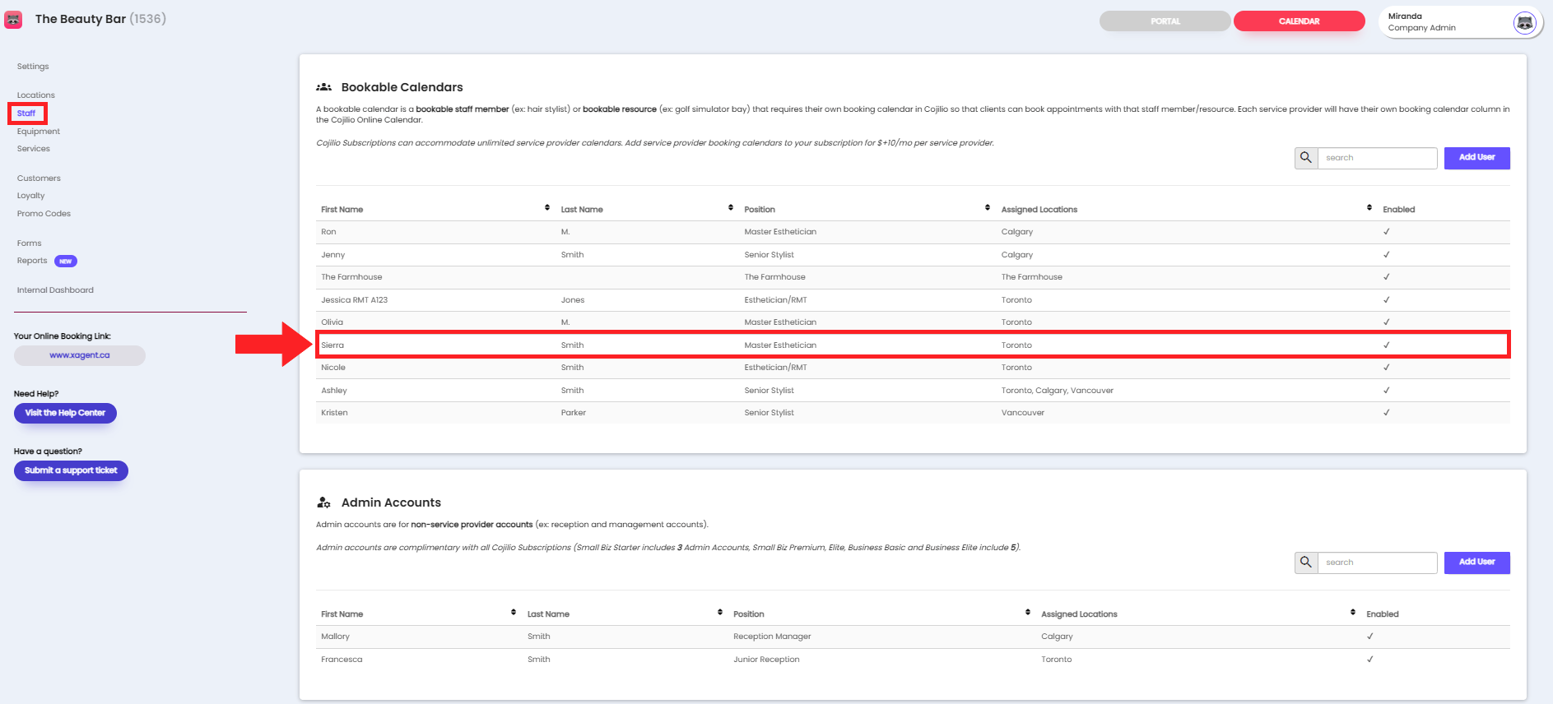1553x704 pixels.
Task: Select Staff in the sidebar
Action: pos(26,113)
